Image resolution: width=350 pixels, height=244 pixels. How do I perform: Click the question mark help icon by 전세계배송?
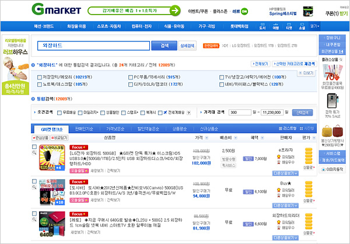tap(188, 113)
